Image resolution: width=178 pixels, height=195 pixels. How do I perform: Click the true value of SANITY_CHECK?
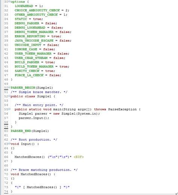49,71
